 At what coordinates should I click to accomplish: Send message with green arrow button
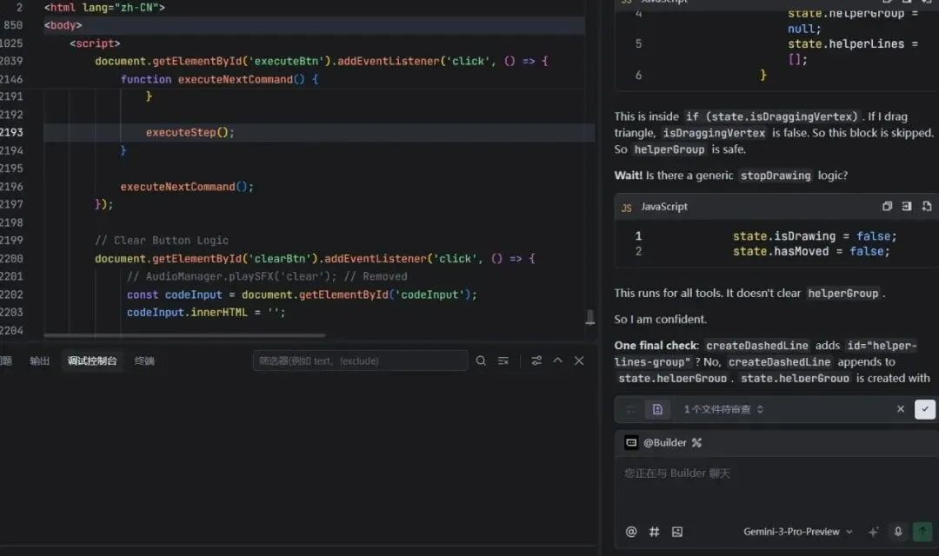(x=922, y=532)
